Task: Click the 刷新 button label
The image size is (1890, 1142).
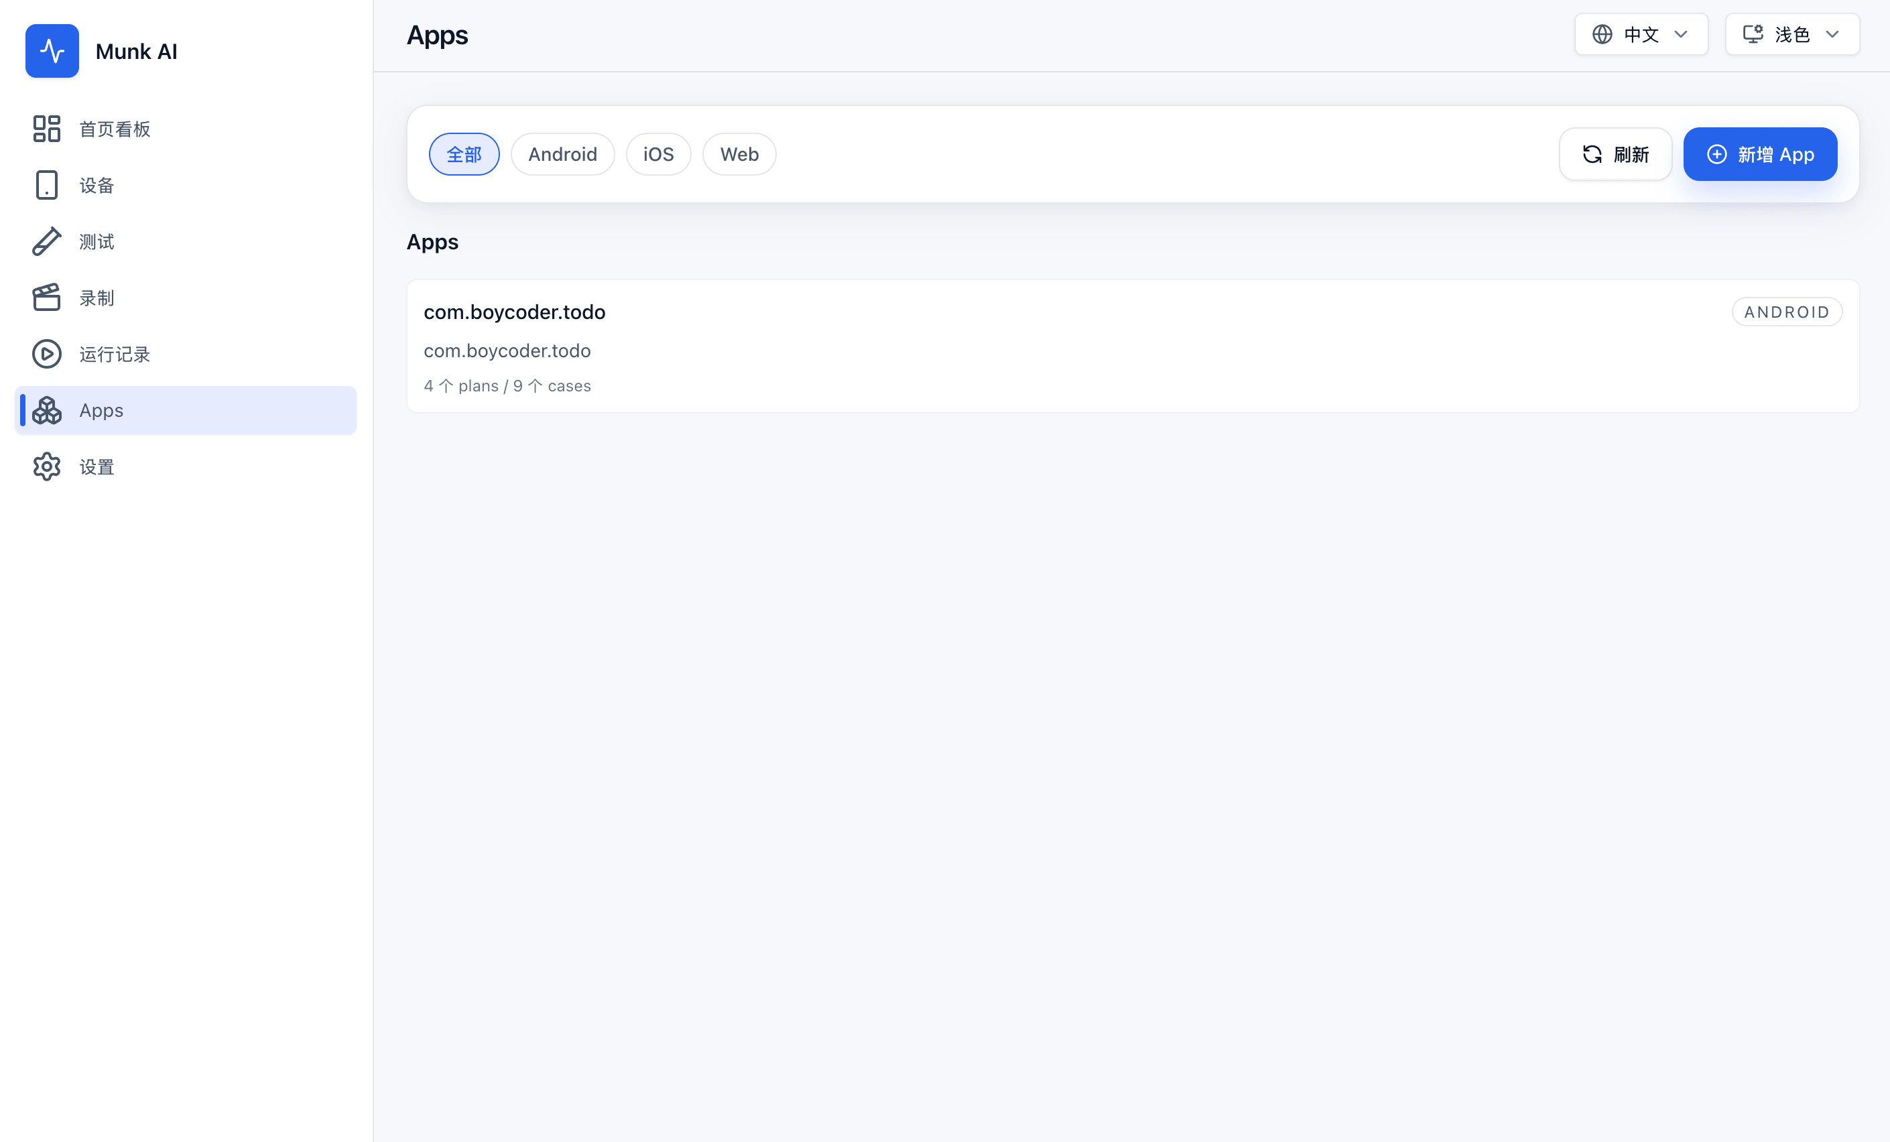Action: 1631,154
